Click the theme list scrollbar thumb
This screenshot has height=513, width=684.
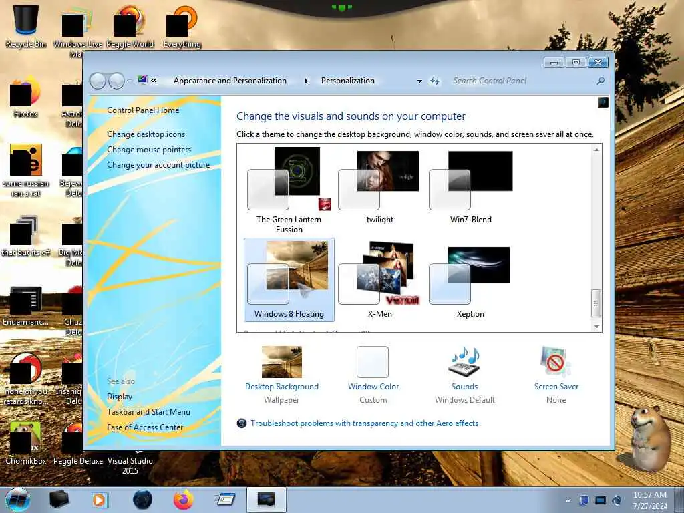pos(596,303)
